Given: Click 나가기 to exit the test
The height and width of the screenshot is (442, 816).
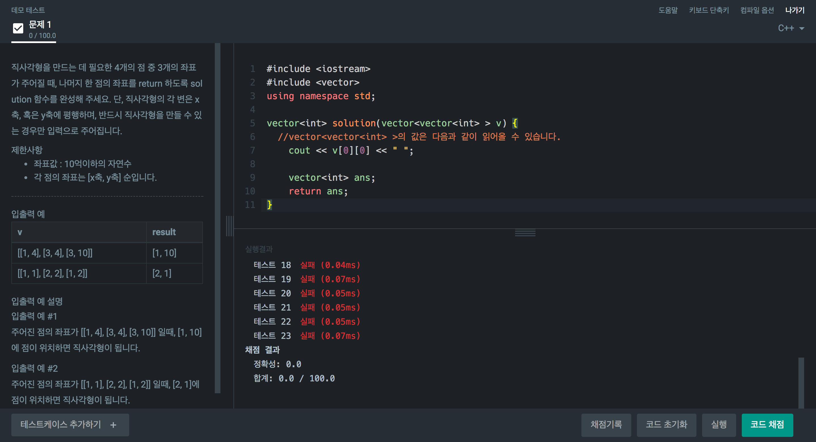Looking at the screenshot, I should (794, 10).
